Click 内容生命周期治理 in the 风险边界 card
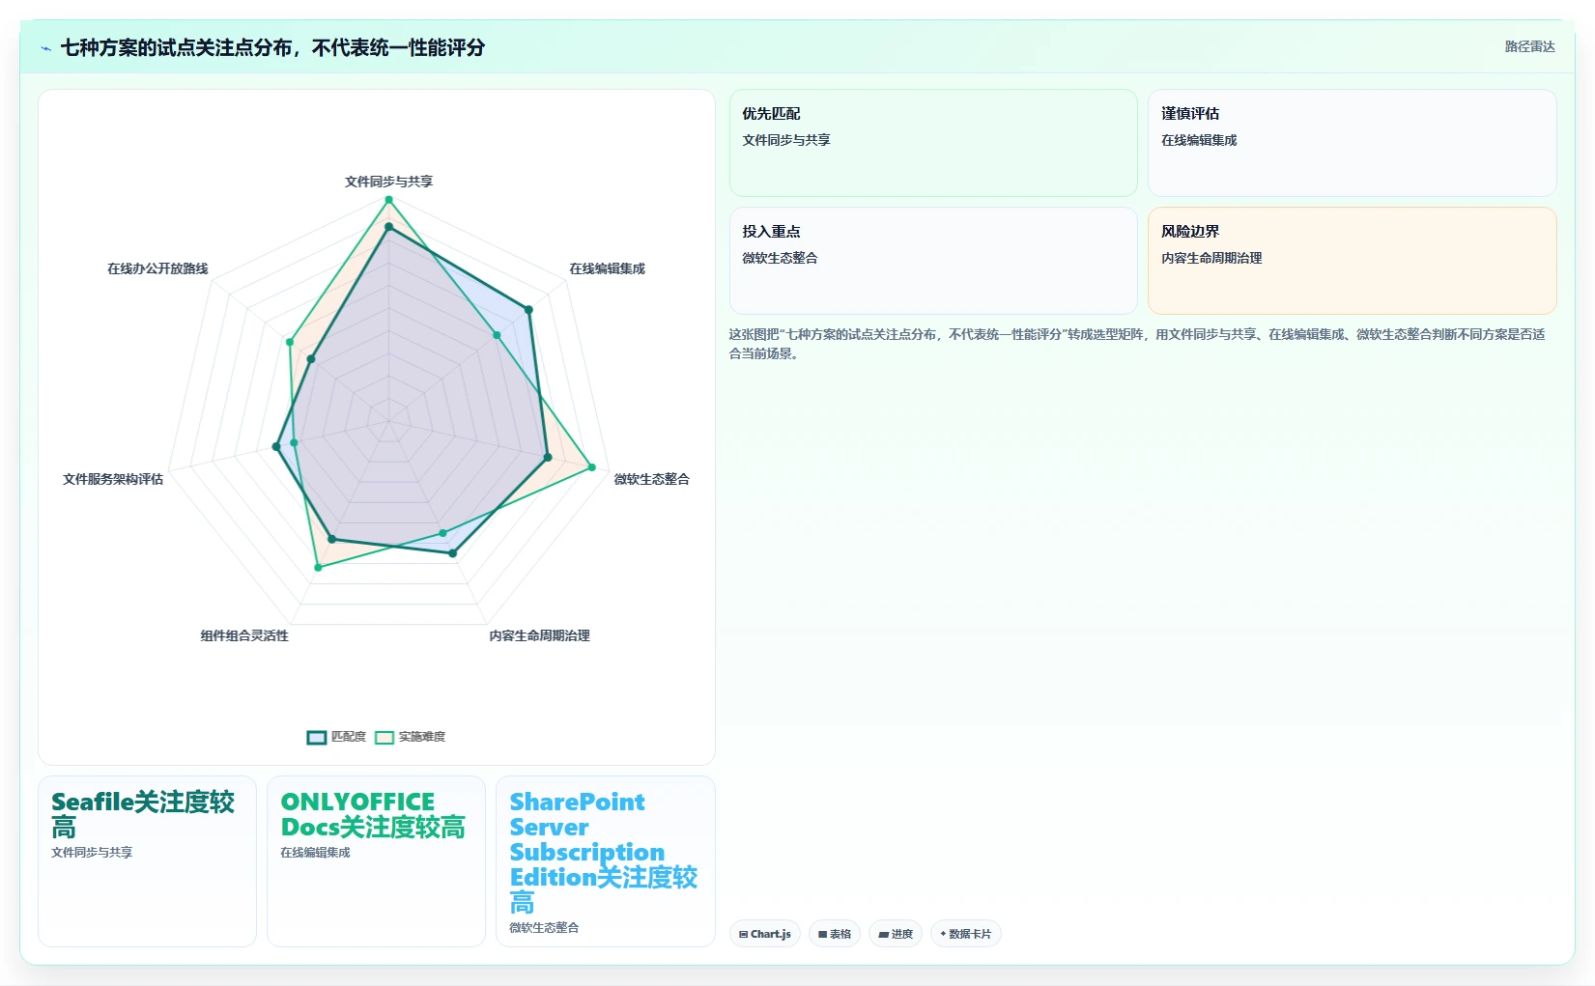 point(1211,258)
